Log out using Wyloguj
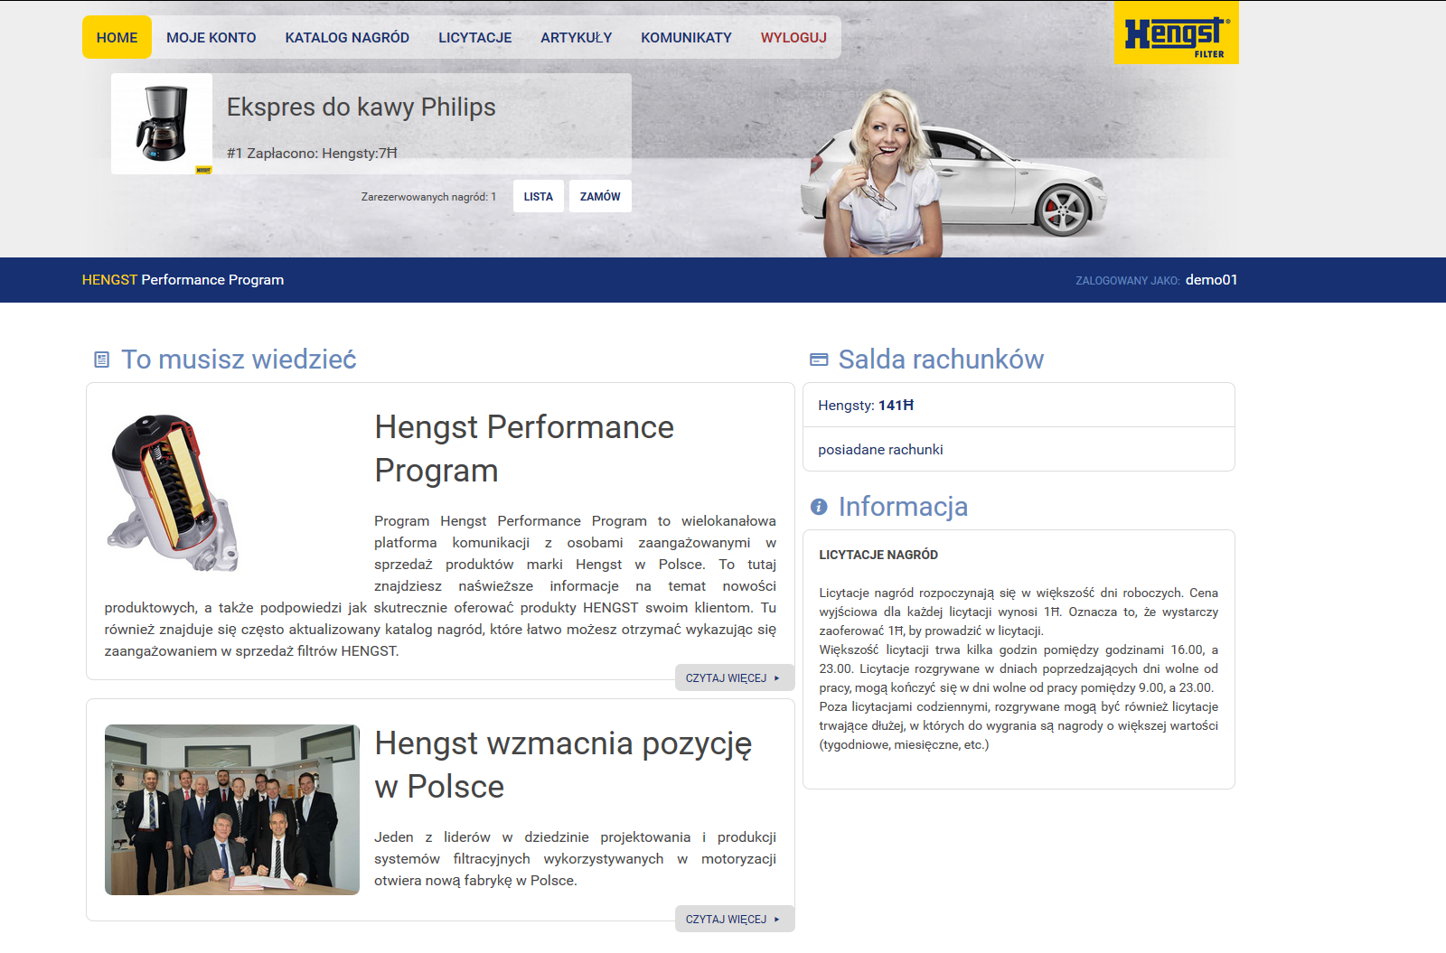The height and width of the screenshot is (953, 1446). coord(793,38)
